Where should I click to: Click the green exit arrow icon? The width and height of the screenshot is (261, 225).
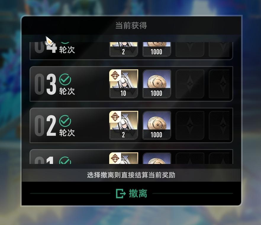120,194
